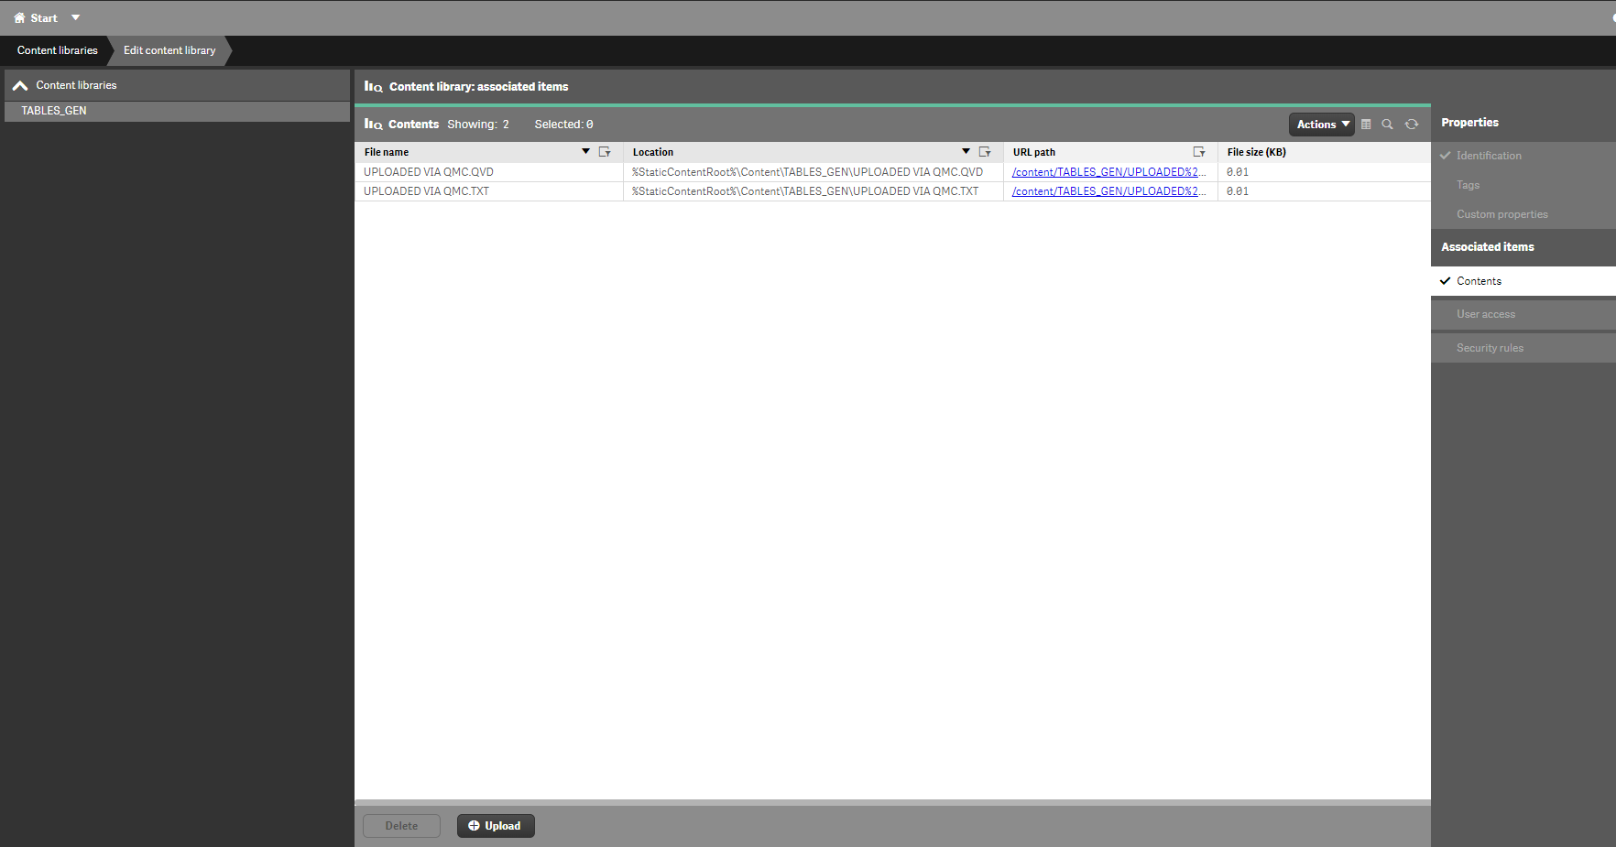
Task: Click the QVD file size value
Action: click(1238, 172)
